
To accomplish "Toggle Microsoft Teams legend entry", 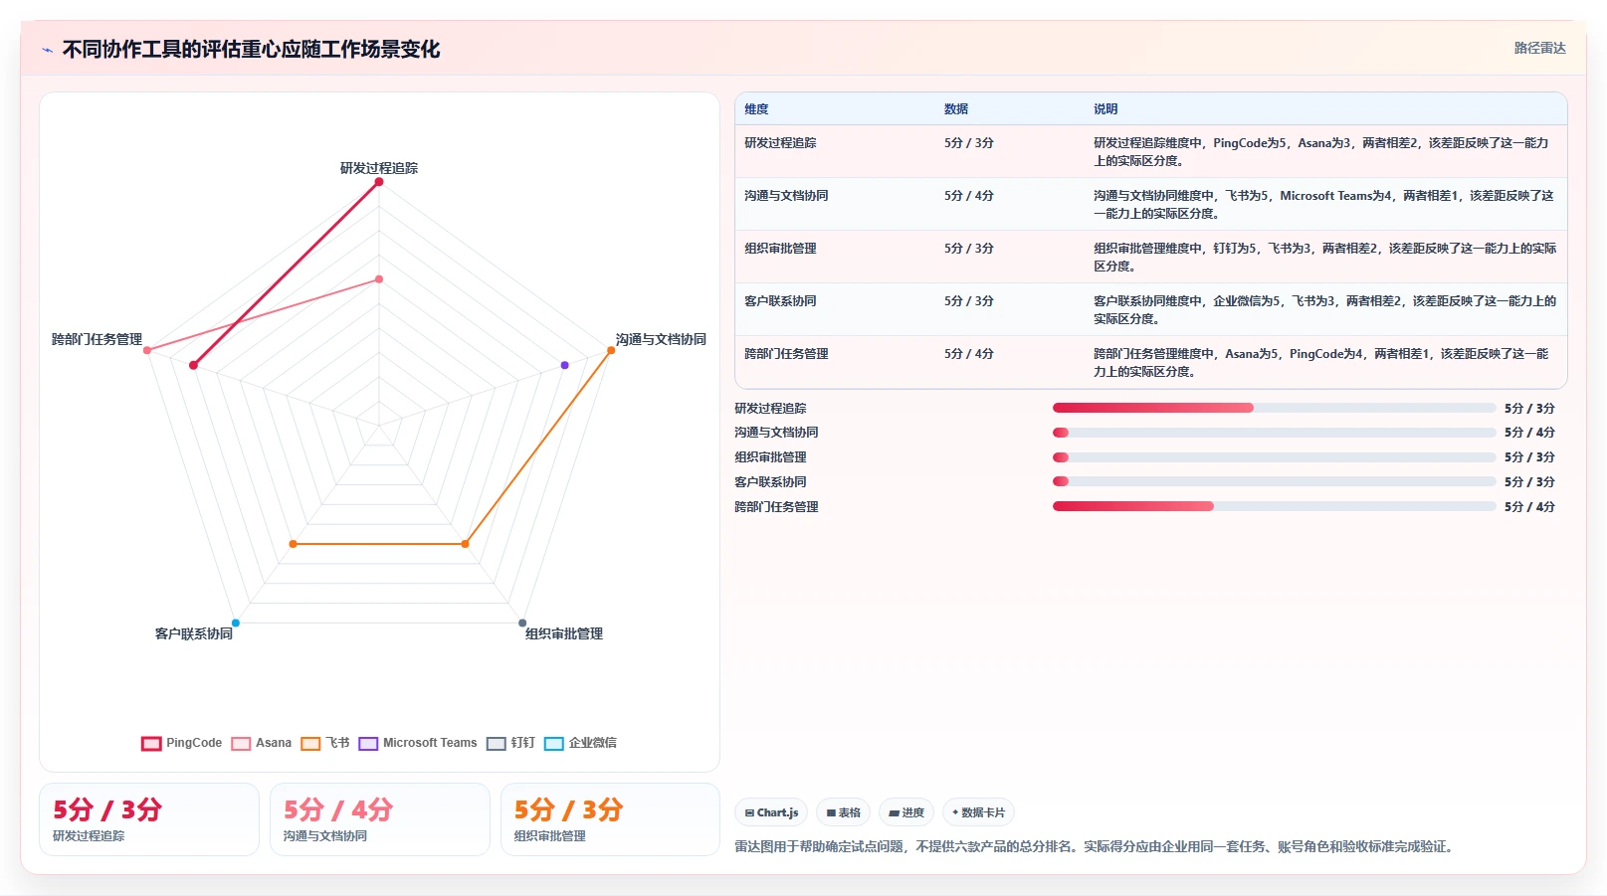I will [x=418, y=743].
